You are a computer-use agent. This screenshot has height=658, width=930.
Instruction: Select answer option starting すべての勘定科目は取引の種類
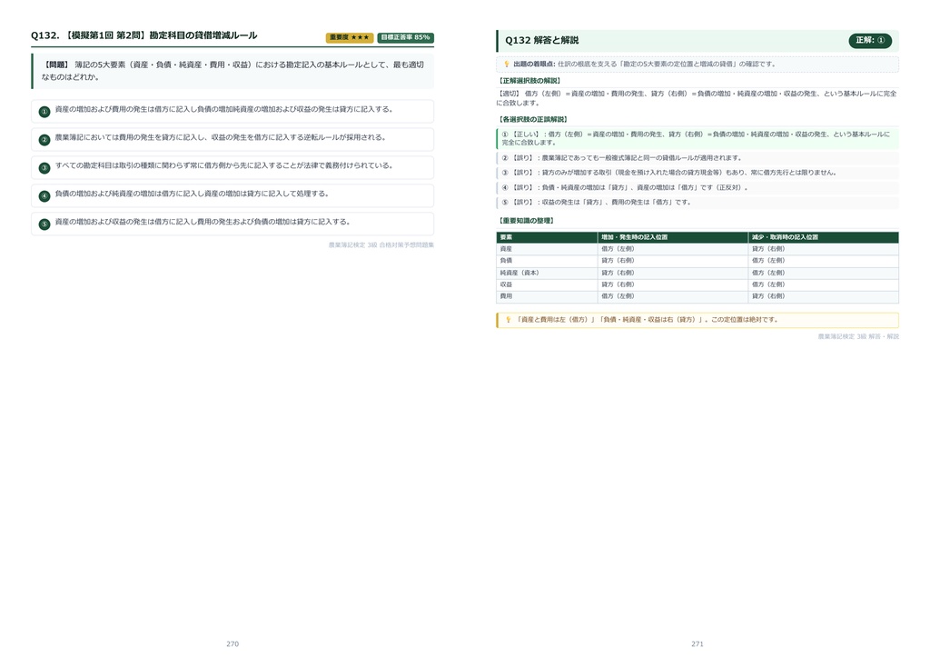[x=232, y=167]
